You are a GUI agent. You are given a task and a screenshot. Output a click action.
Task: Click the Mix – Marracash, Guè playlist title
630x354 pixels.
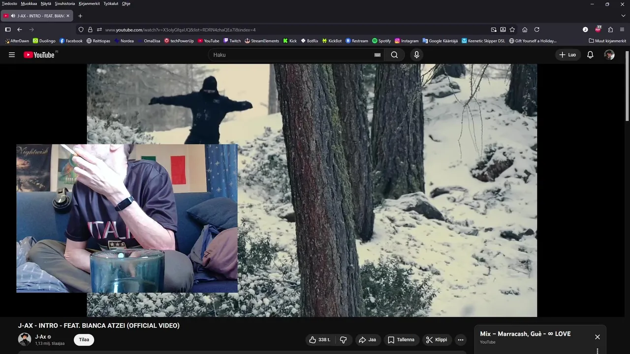pos(525,334)
